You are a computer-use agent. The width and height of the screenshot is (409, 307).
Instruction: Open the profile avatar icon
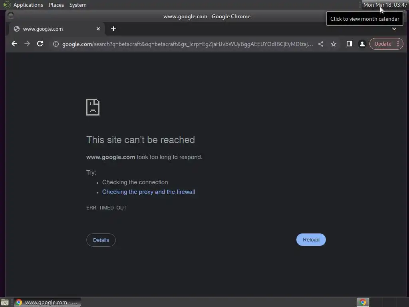[x=362, y=44]
